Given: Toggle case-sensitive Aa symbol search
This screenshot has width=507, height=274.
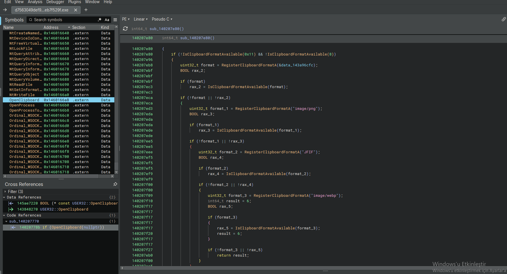Looking at the screenshot, I should [107, 20].
